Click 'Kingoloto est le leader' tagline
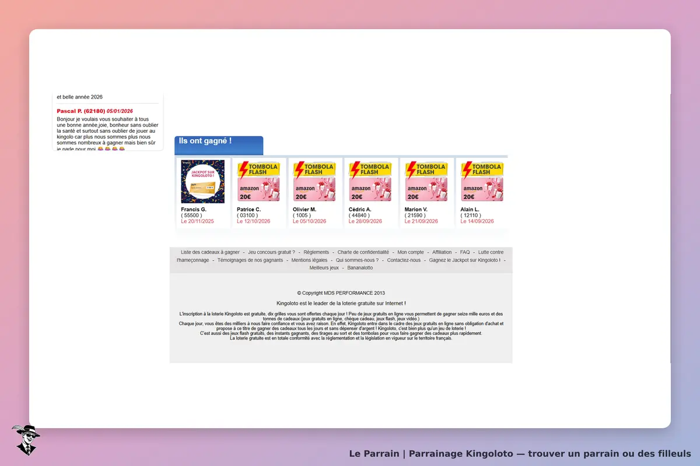 tap(341, 303)
